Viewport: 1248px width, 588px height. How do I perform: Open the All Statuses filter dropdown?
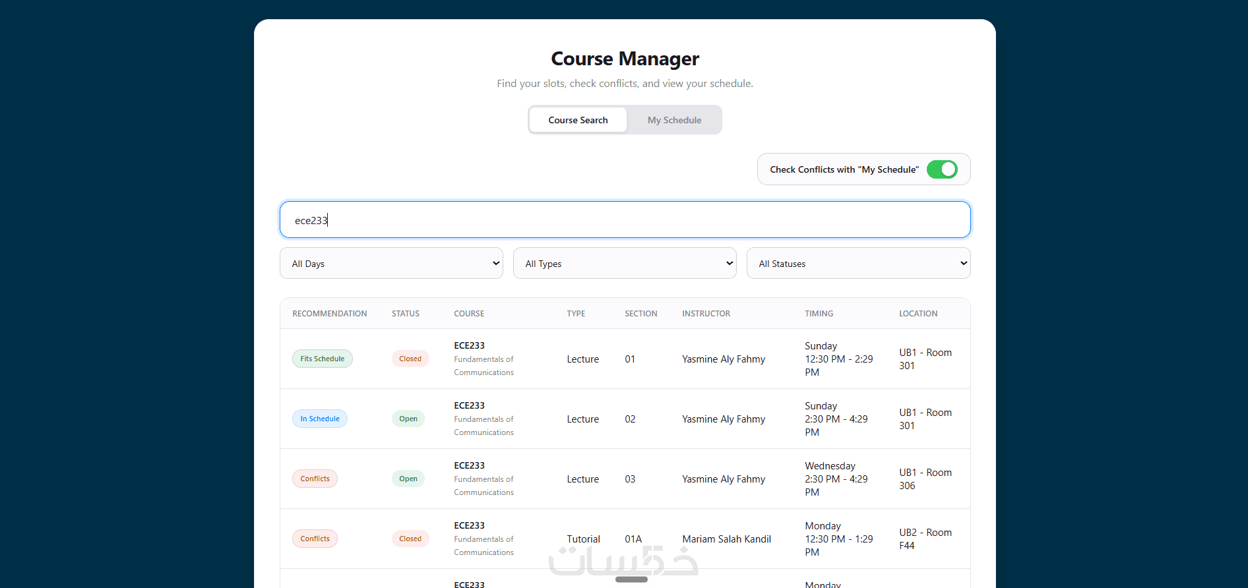click(858, 263)
